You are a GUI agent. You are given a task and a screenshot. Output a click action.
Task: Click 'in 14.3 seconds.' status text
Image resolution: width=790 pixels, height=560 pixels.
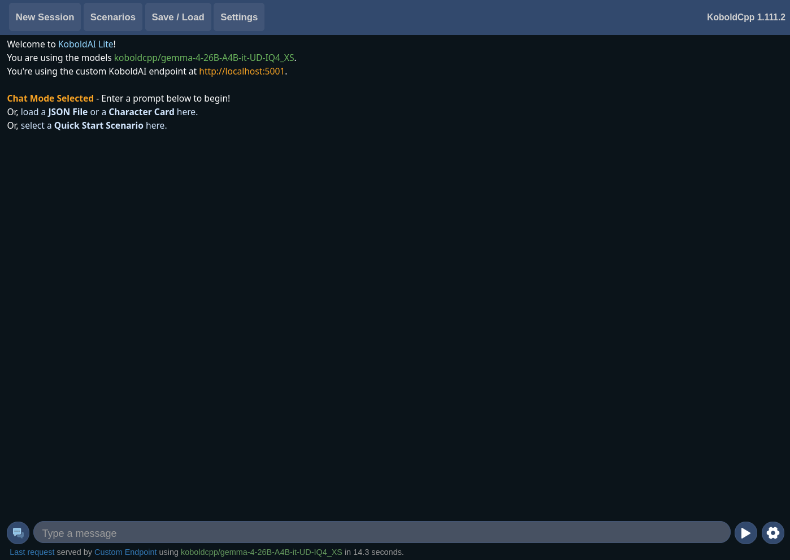[x=374, y=552]
